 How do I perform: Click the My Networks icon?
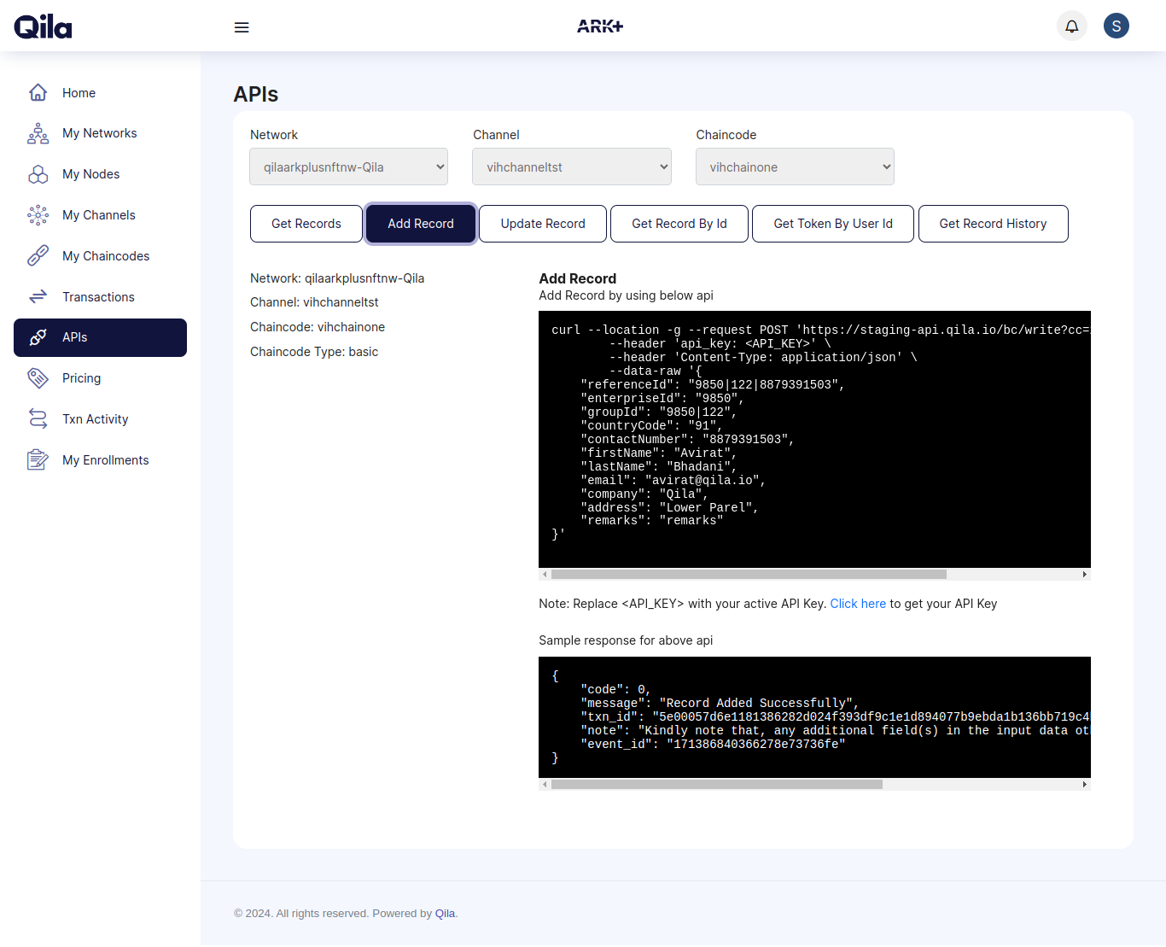click(x=38, y=133)
